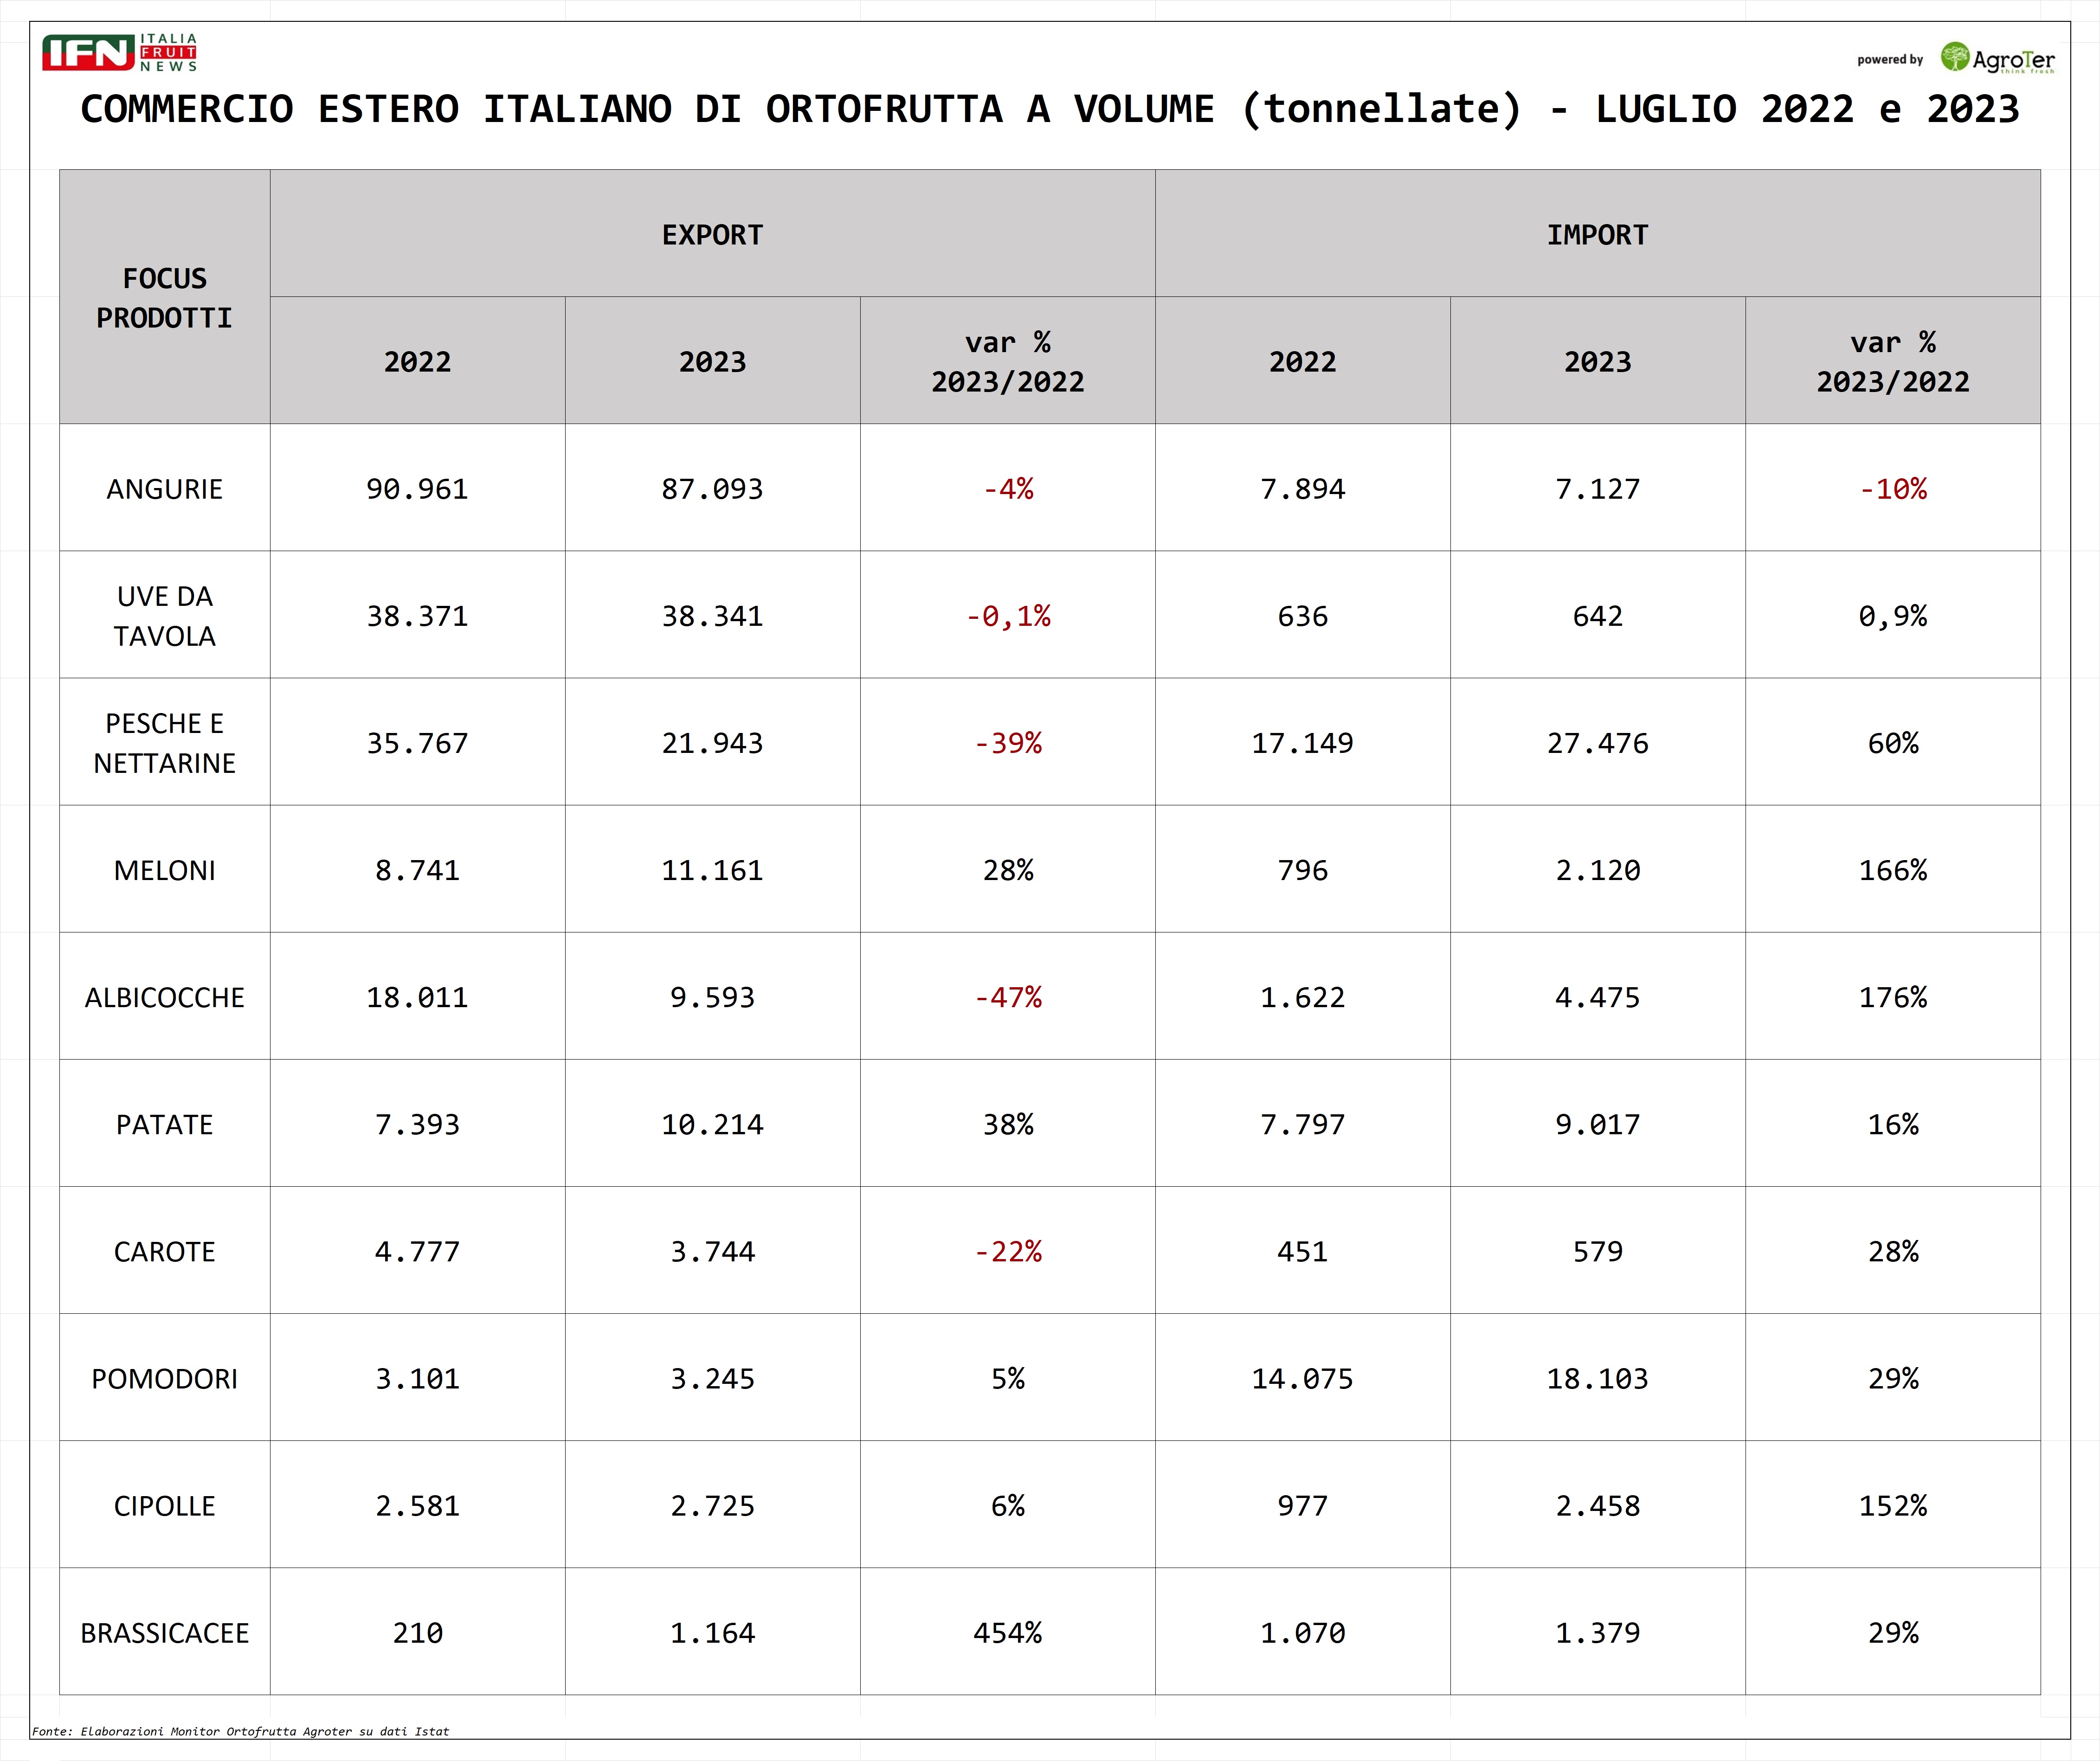
Task: Select the ALBICOCCHE export variation -47% cell
Action: click(x=1007, y=997)
